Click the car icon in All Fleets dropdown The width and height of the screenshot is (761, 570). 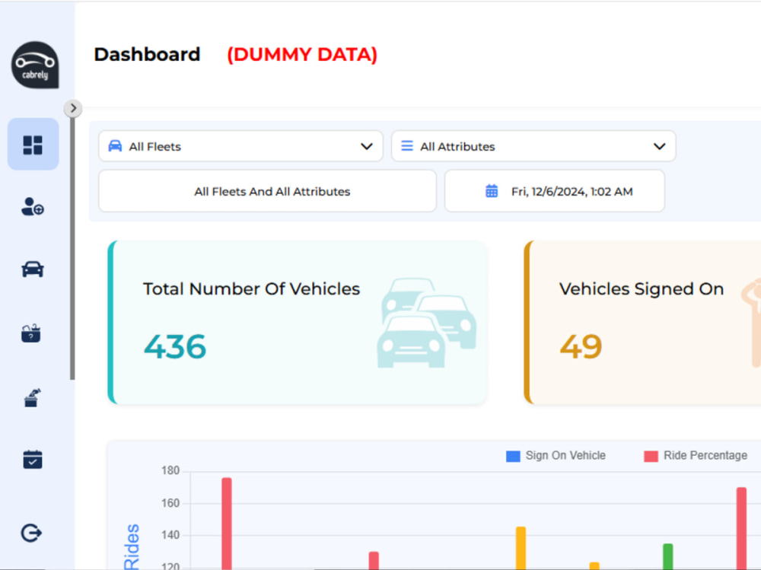(x=115, y=145)
